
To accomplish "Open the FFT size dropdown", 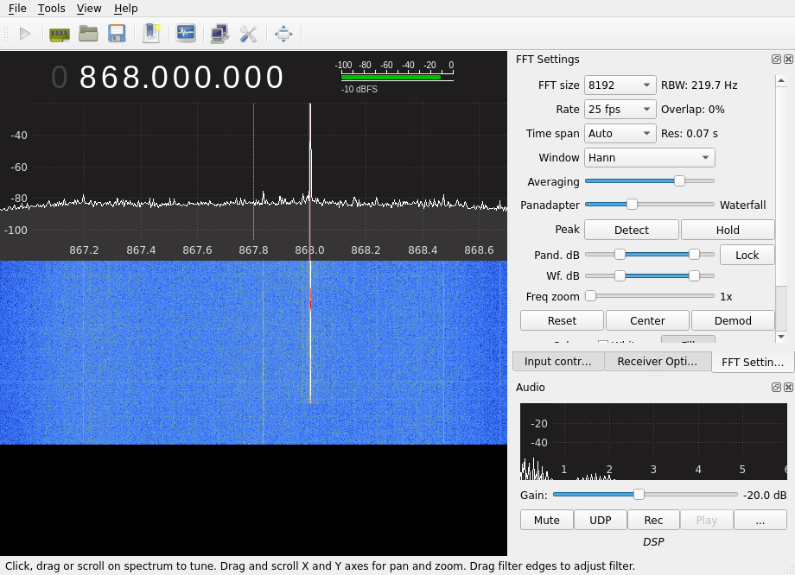I will click(620, 85).
